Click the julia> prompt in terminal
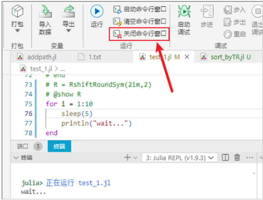Screen dimensions: 263x200 (x=32, y=183)
